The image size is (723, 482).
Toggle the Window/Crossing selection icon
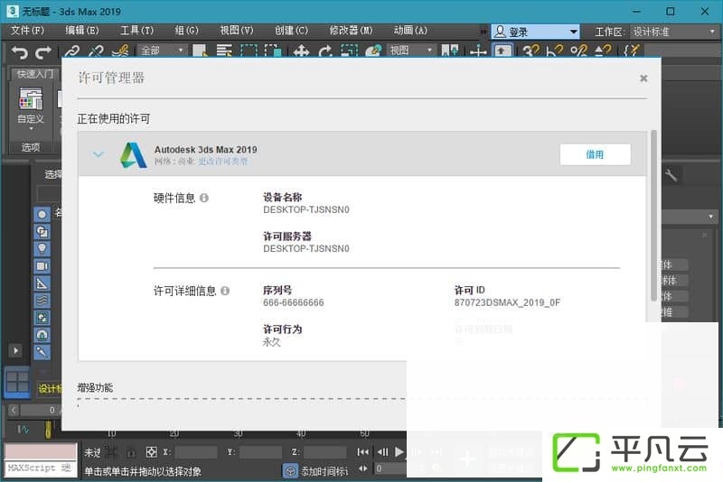click(x=273, y=51)
